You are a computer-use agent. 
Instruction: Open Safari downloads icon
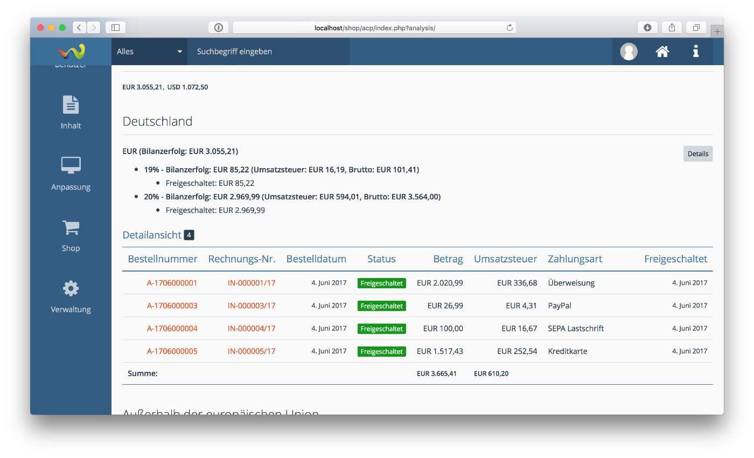(x=647, y=27)
